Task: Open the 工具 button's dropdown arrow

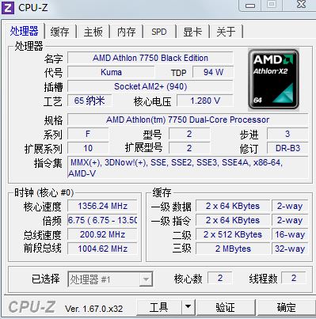Action: 188,307
